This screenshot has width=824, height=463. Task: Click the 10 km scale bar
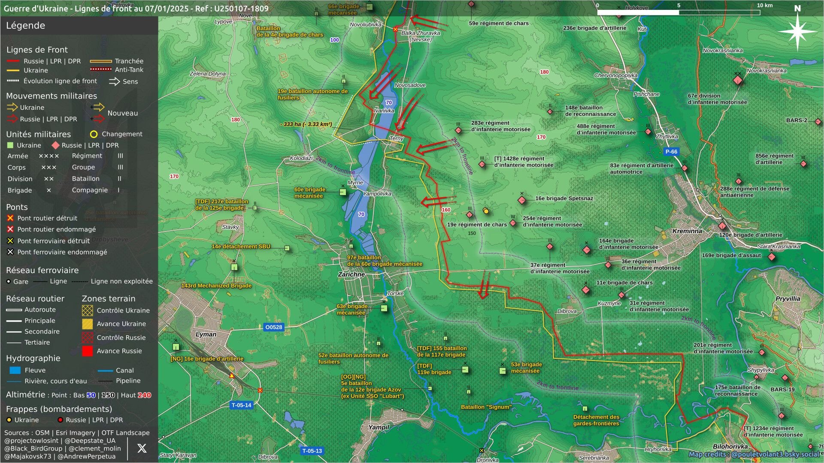(x=679, y=12)
